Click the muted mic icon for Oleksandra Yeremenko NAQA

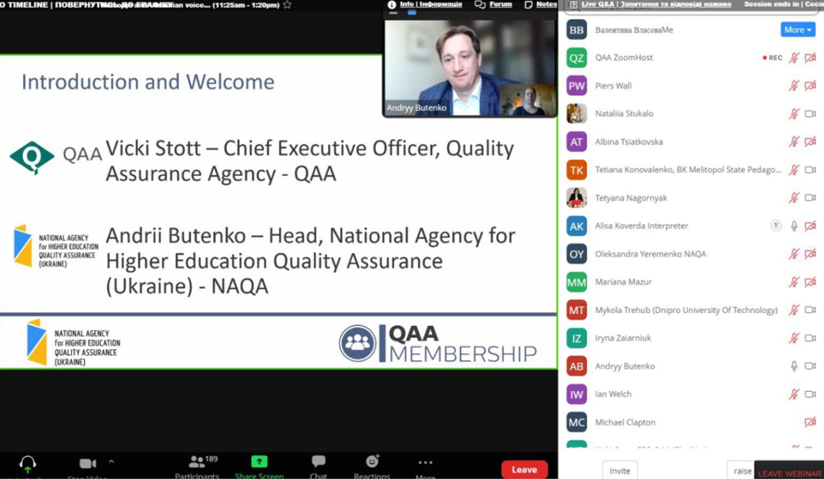tap(794, 254)
